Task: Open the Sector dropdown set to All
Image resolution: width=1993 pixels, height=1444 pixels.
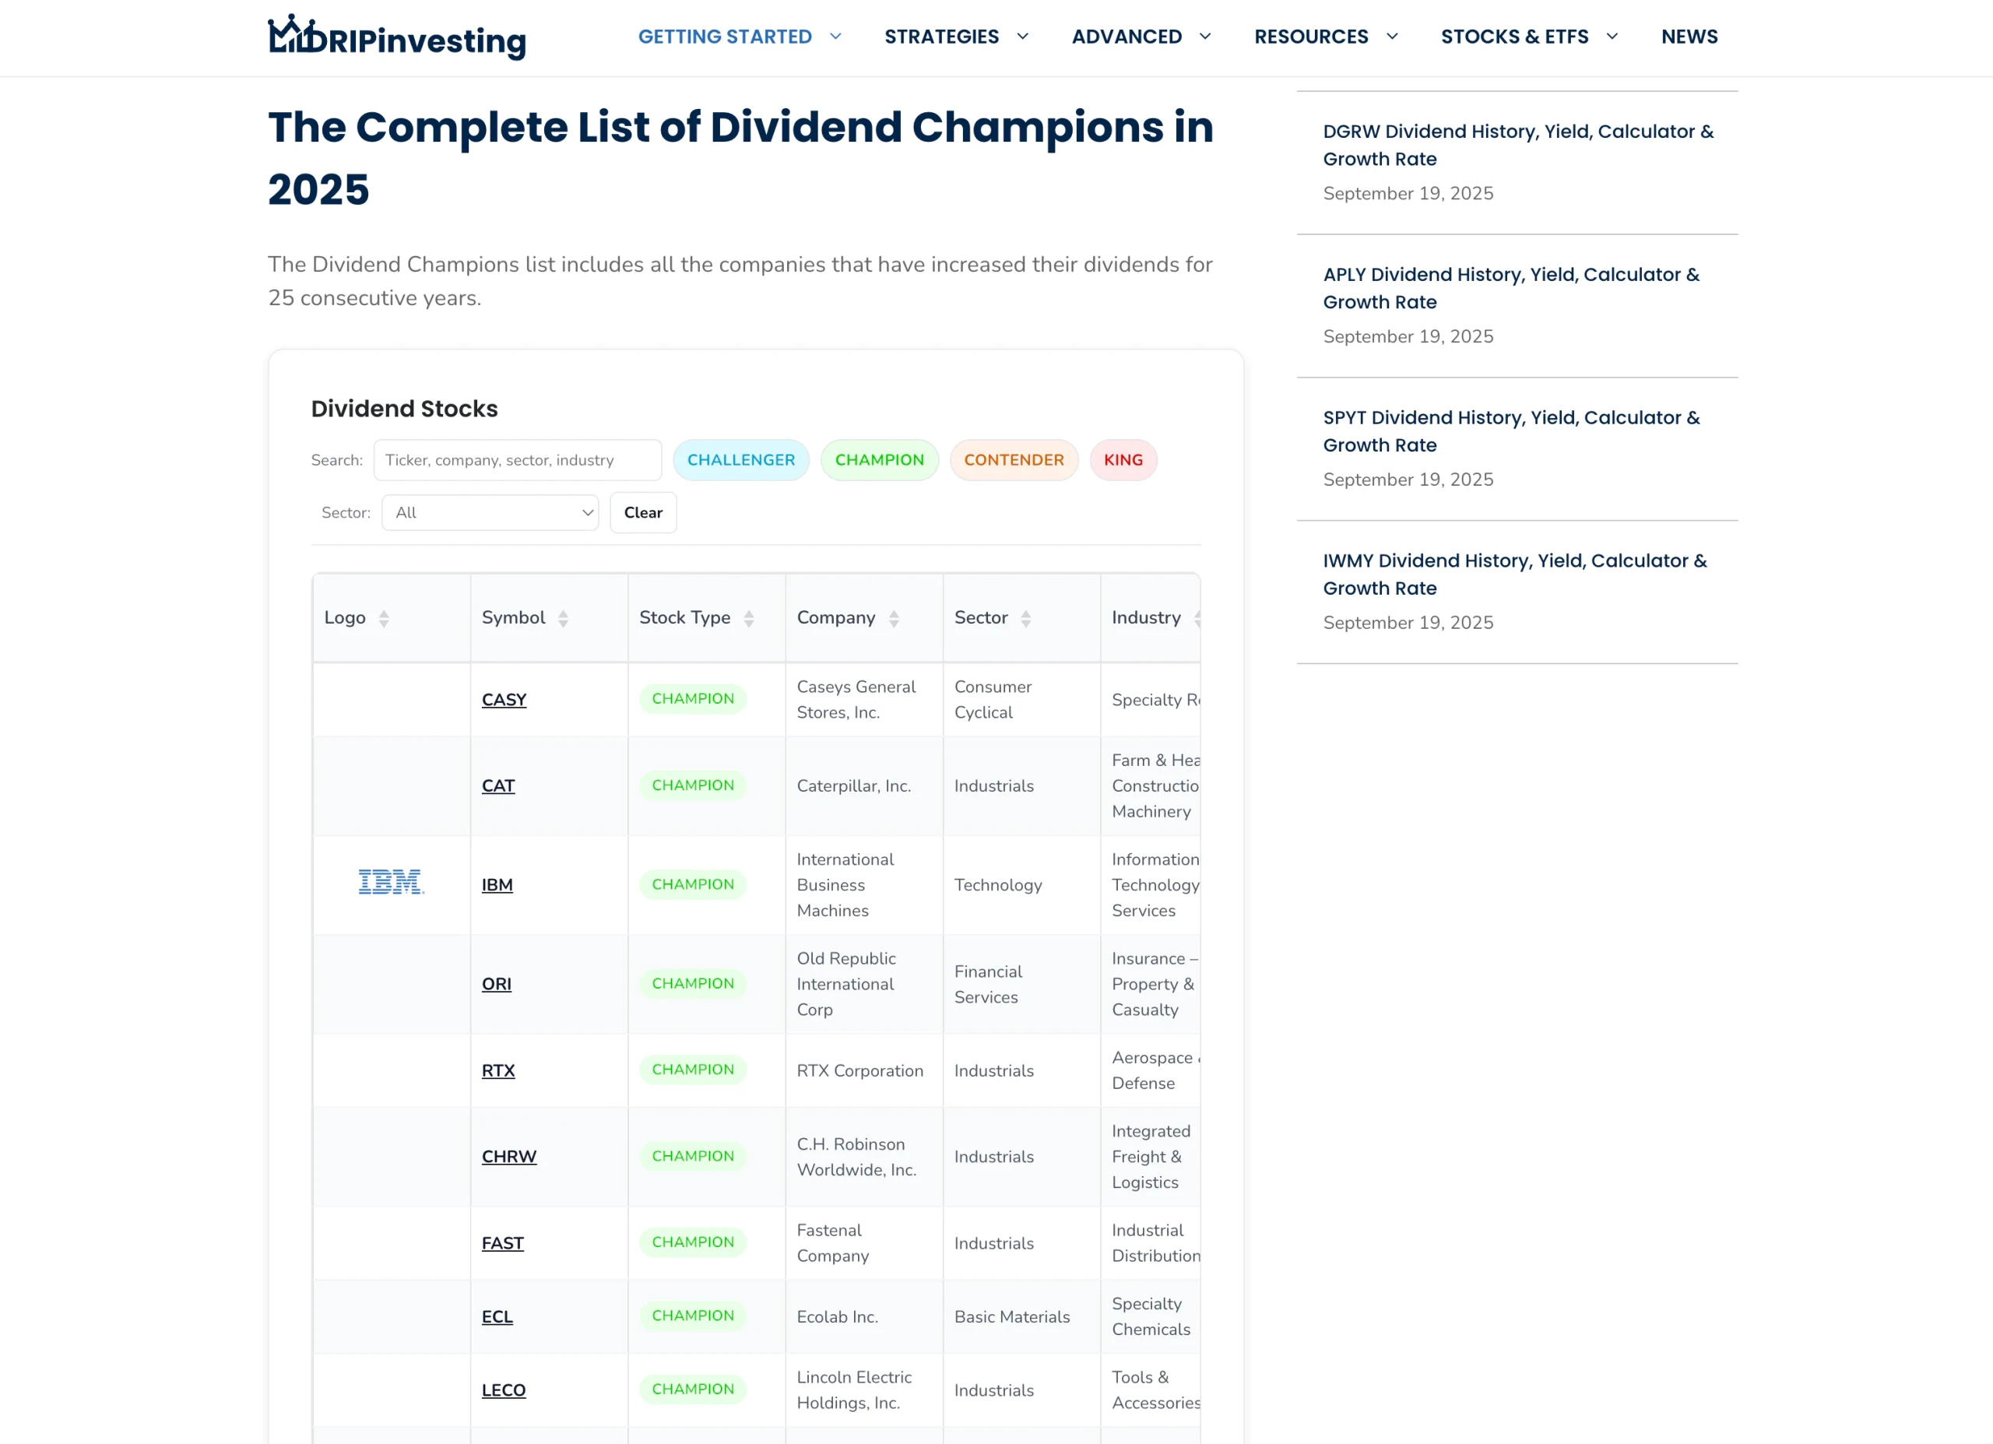Action: click(490, 512)
